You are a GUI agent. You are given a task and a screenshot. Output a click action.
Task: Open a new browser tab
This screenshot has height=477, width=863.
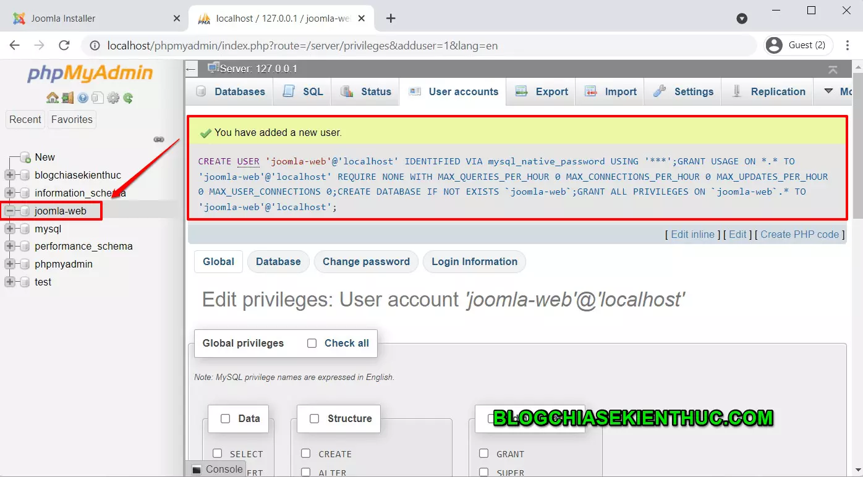(391, 19)
